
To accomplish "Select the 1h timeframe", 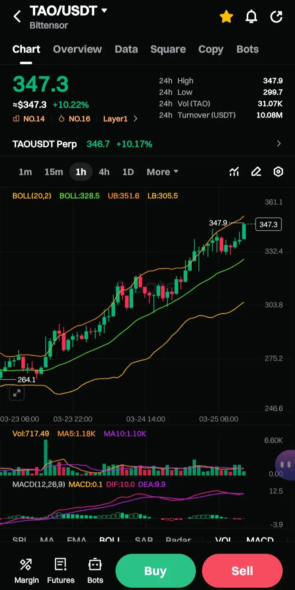I will click(x=81, y=172).
